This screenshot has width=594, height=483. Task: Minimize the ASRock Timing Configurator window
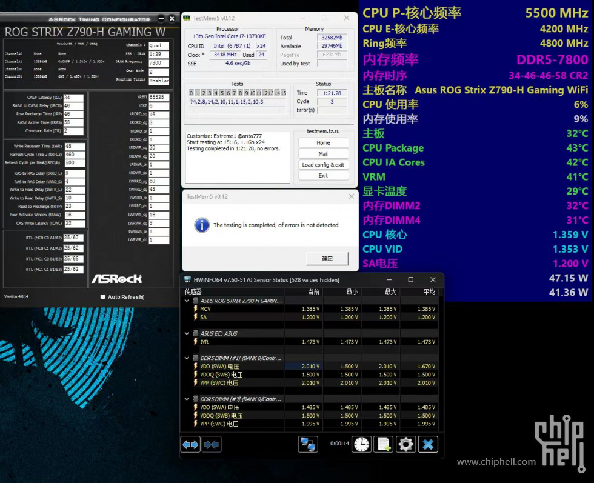161,19
